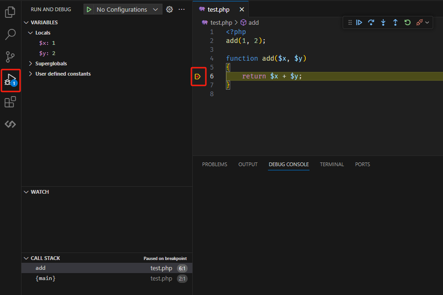Viewport: 443px width, 295px height.
Task: Click line number 4 in the gutter
Action: click(x=211, y=58)
